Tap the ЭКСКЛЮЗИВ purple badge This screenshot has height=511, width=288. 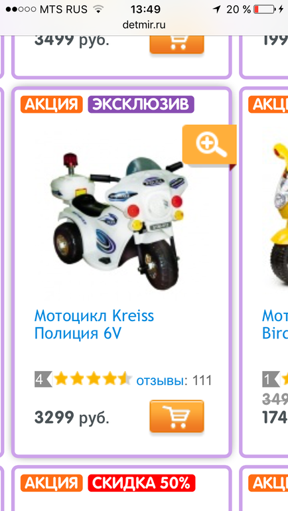coord(141,105)
